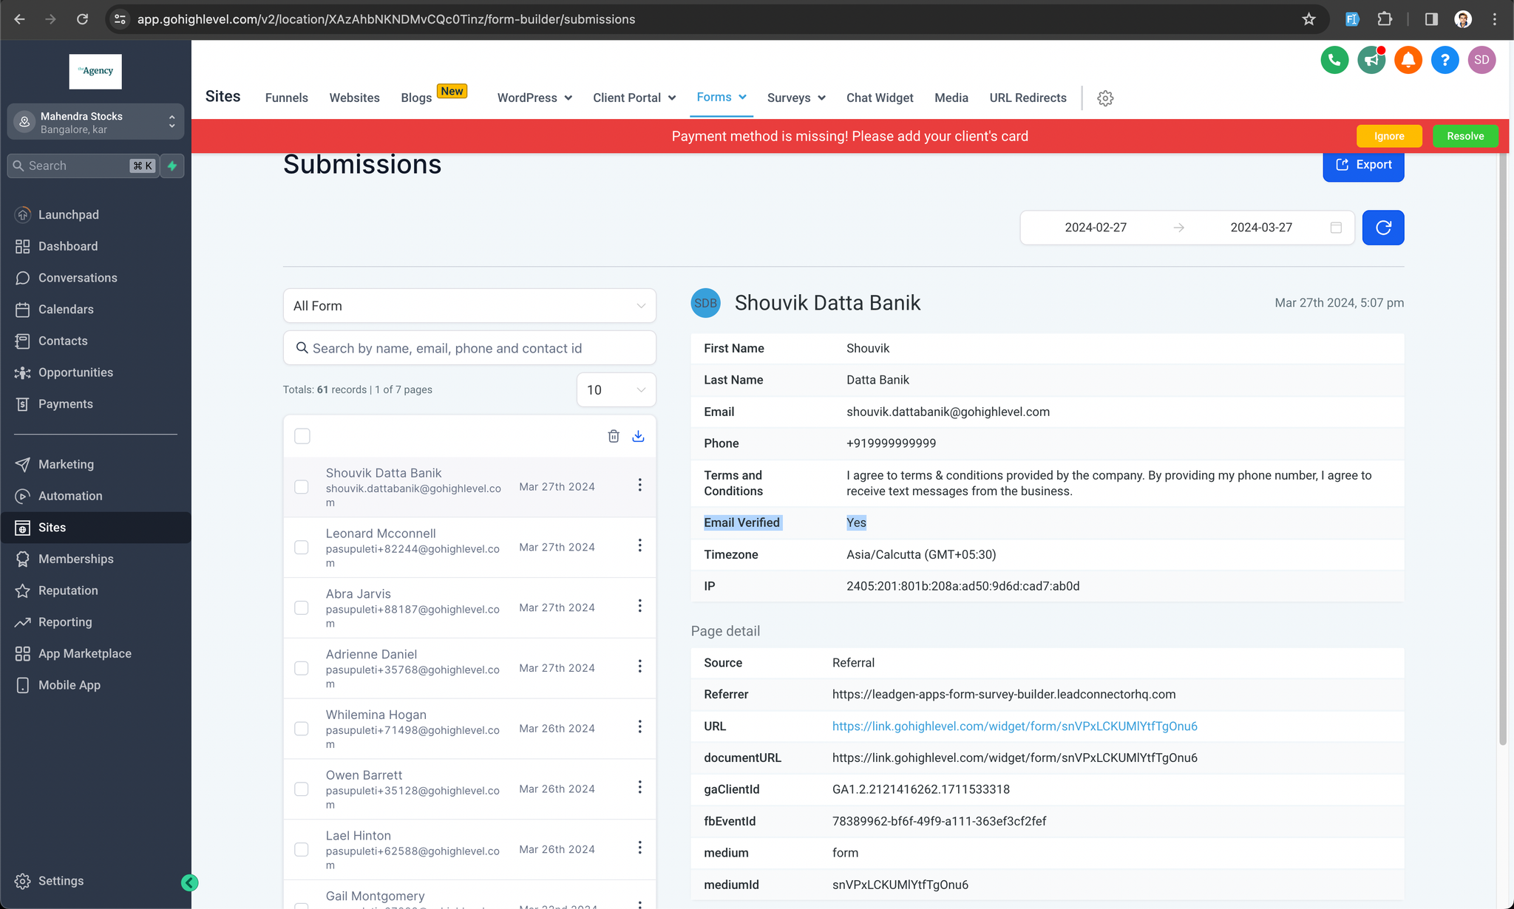Open three-dot menu for Adrienne Daniel row
The image size is (1514, 909).
tap(639, 667)
